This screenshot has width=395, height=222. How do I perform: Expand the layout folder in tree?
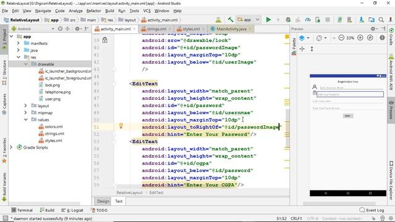[x=25, y=105]
